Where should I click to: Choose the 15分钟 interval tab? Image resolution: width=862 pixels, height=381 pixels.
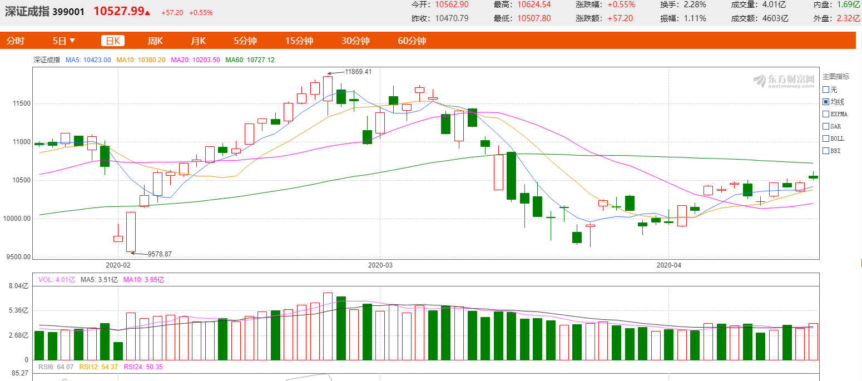coord(299,41)
